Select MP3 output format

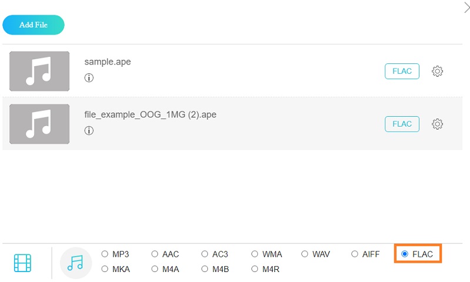105,254
